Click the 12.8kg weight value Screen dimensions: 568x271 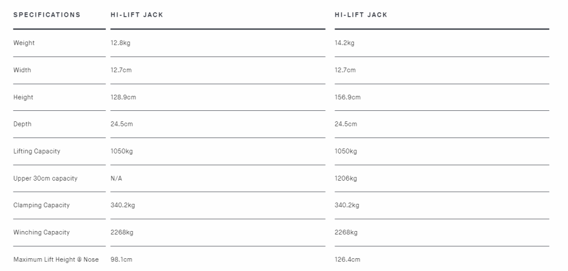120,43
